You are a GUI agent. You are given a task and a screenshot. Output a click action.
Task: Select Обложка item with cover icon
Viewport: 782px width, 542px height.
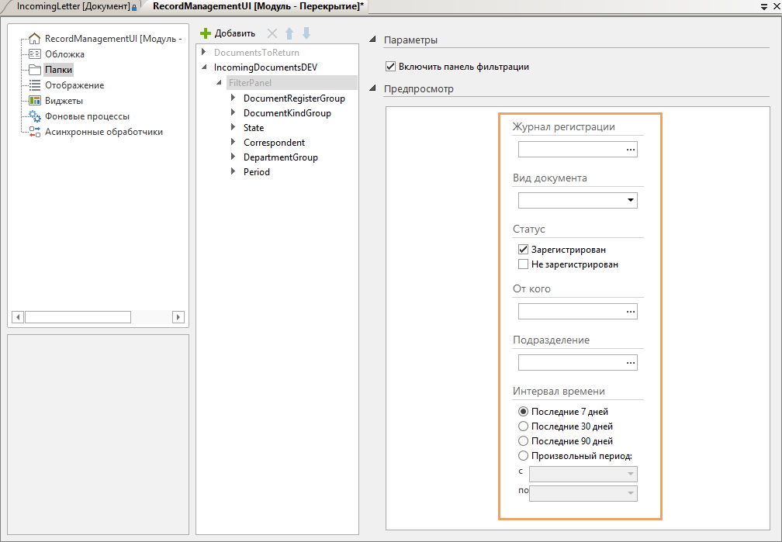(x=64, y=54)
